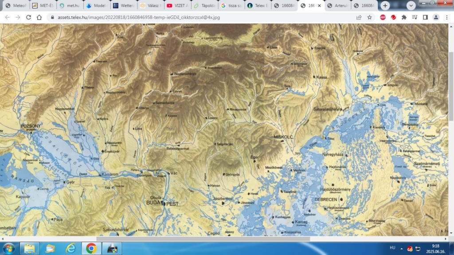Bookmark this page with the star icon
Viewport: 454px width, 255px height.
click(369, 17)
